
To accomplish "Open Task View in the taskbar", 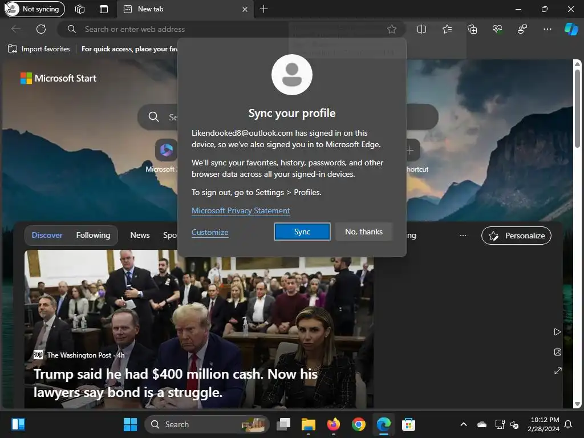I will point(284,424).
